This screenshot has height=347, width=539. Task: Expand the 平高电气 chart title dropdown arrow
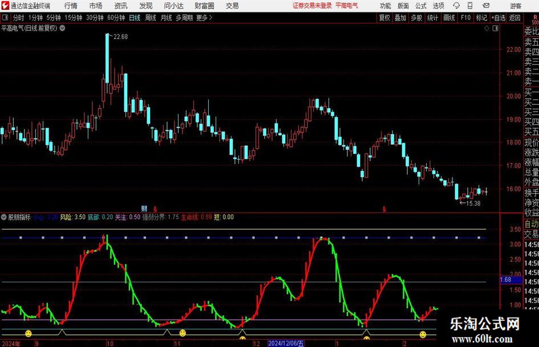pos(62,28)
